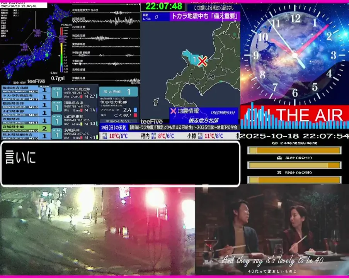Click the ON THE AIR banner

295,115
